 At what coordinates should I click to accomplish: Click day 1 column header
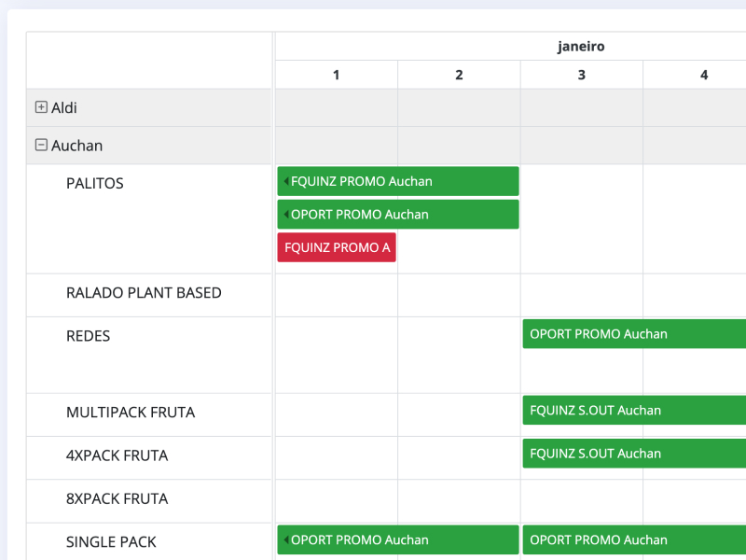click(x=336, y=75)
